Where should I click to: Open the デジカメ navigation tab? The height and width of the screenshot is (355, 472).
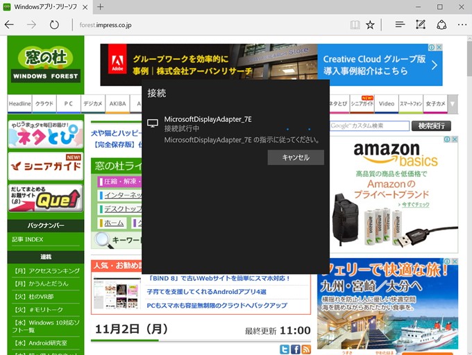tap(93, 104)
